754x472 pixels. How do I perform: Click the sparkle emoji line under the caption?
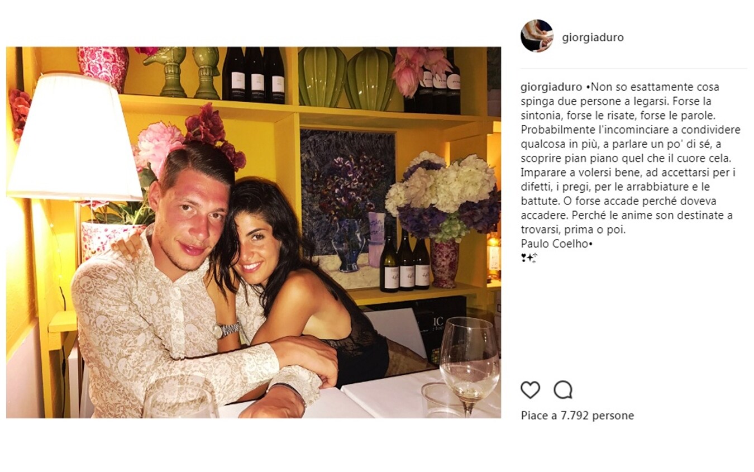click(529, 258)
